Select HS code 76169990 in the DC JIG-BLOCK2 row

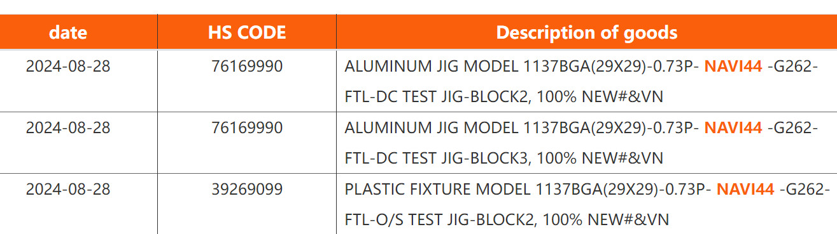pos(247,67)
